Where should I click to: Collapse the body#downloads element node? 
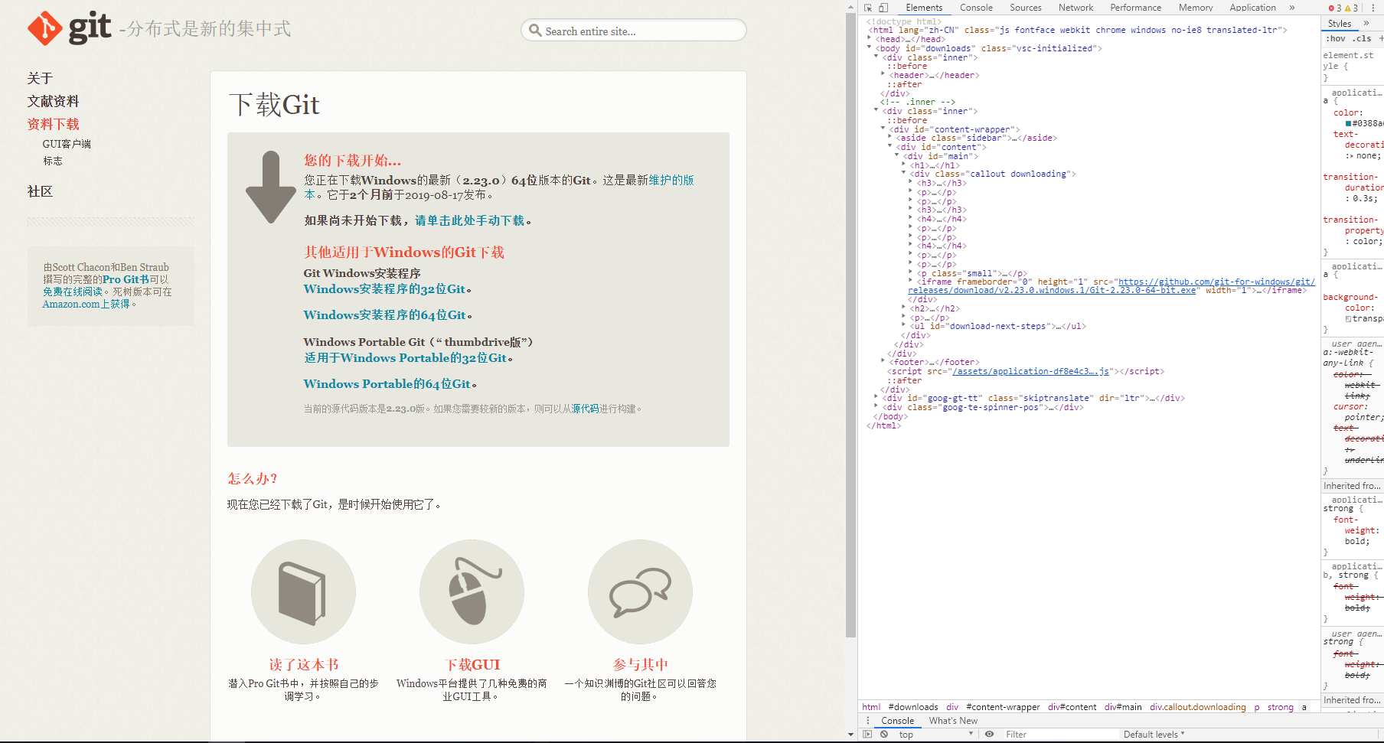pyautogui.click(x=870, y=47)
